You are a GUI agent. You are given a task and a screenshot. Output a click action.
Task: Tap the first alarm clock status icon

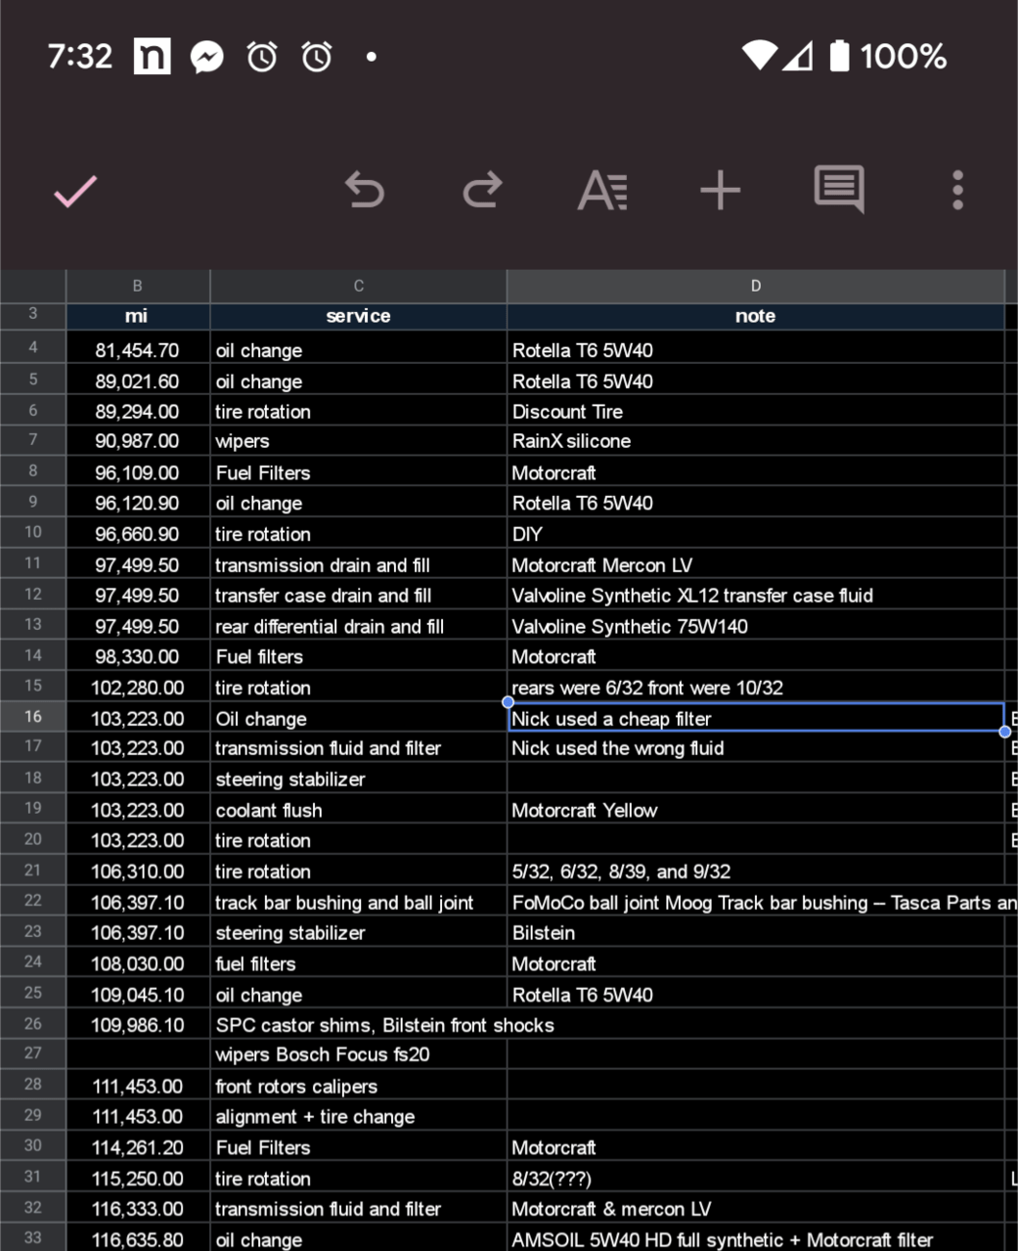pyautogui.click(x=262, y=57)
